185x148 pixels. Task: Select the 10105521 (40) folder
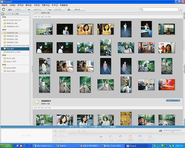[x=15, y=39]
